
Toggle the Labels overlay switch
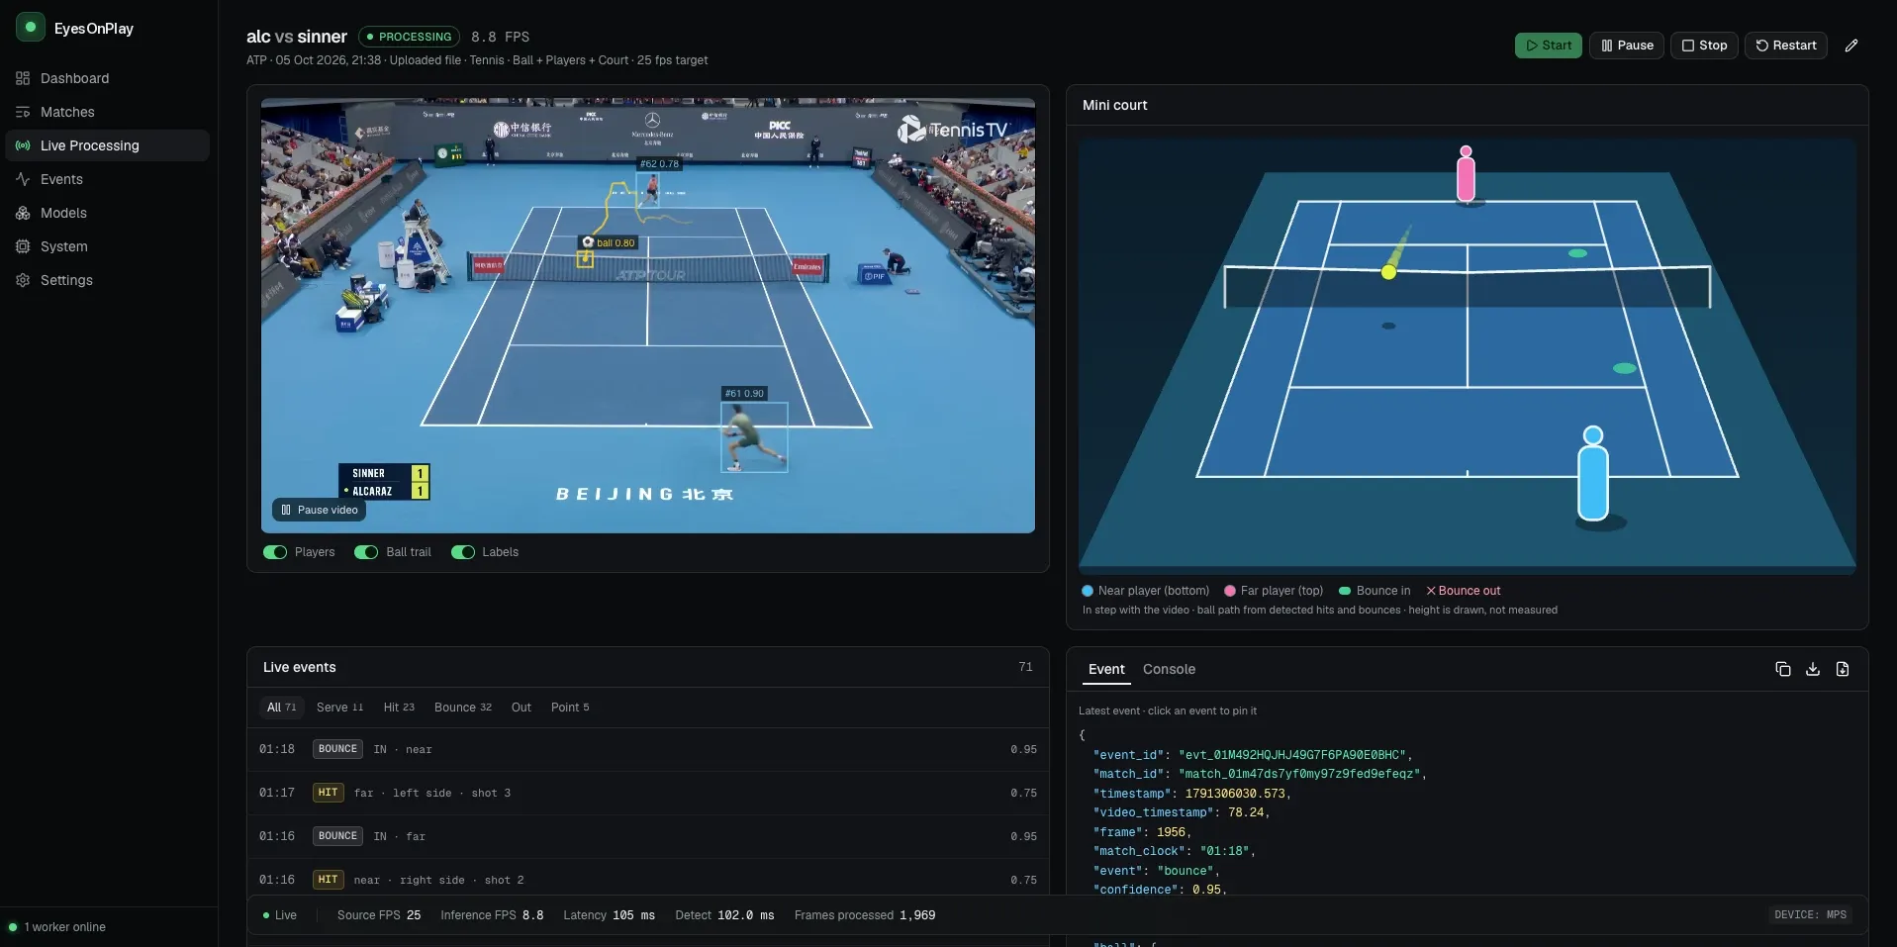462,552
